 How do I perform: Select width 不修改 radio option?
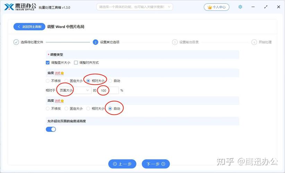pyautogui.click(x=47, y=81)
